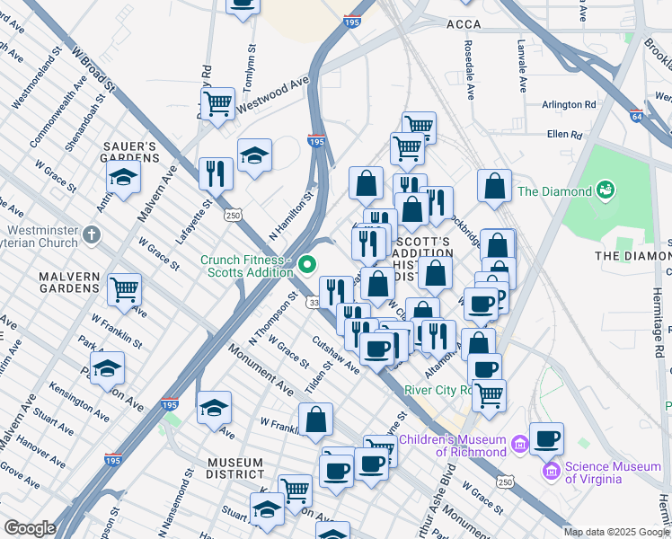This screenshot has height=539, width=672.
Task: Open the shopping bag over Scott's Addition district label
Action: pyautogui.click(x=436, y=274)
